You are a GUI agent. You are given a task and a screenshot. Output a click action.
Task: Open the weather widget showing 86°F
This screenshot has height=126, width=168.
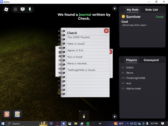click(119, 124)
